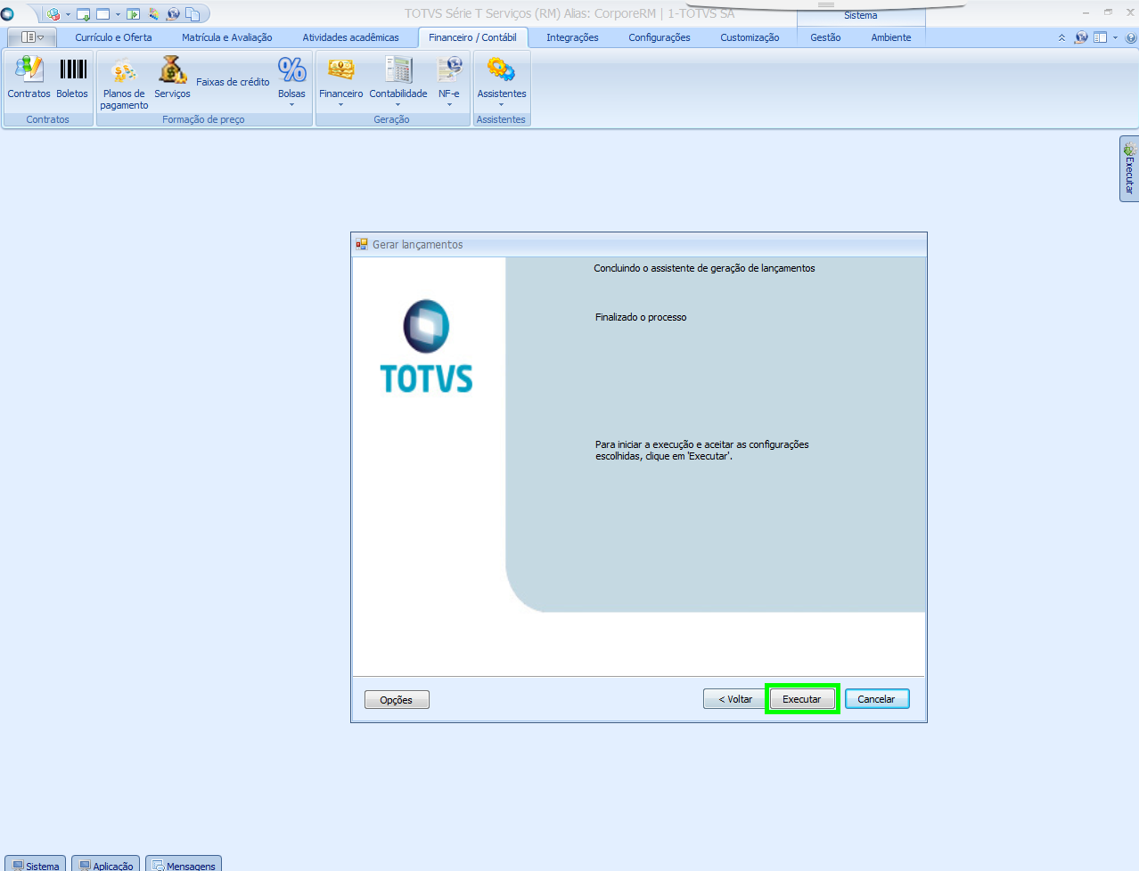
Task: Open the Executar side panel tab
Action: click(1129, 168)
